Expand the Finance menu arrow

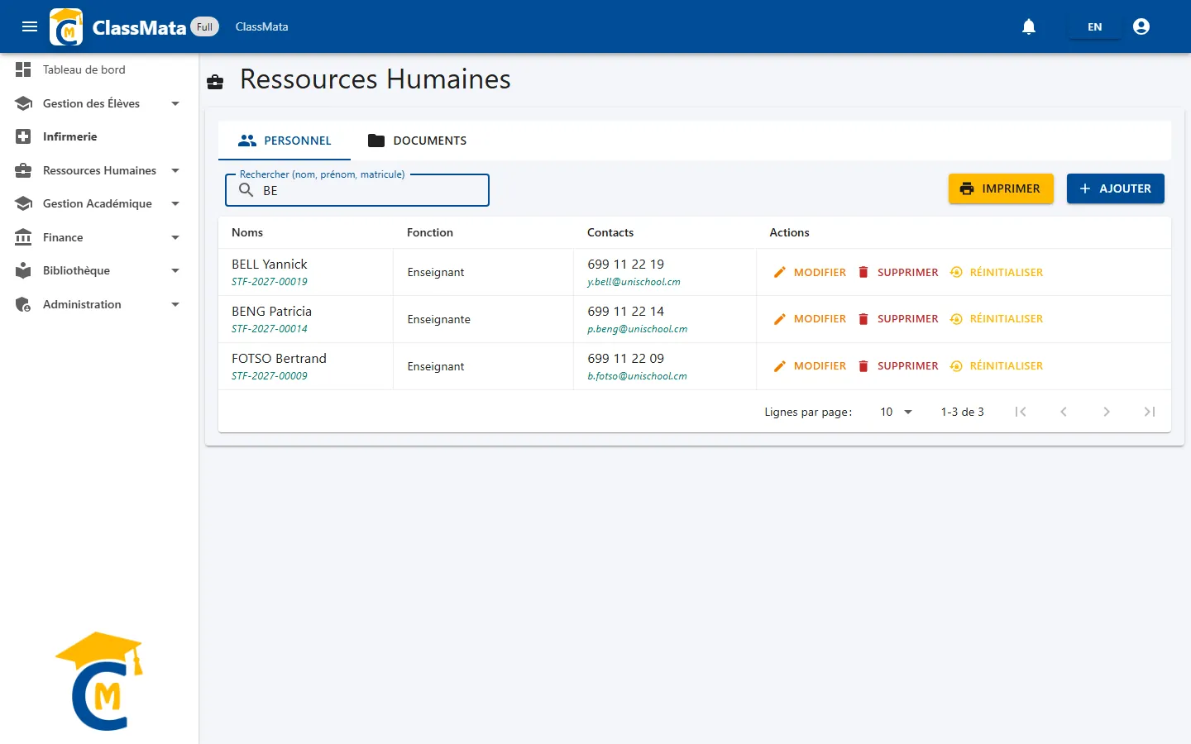(x=175, y=237)
